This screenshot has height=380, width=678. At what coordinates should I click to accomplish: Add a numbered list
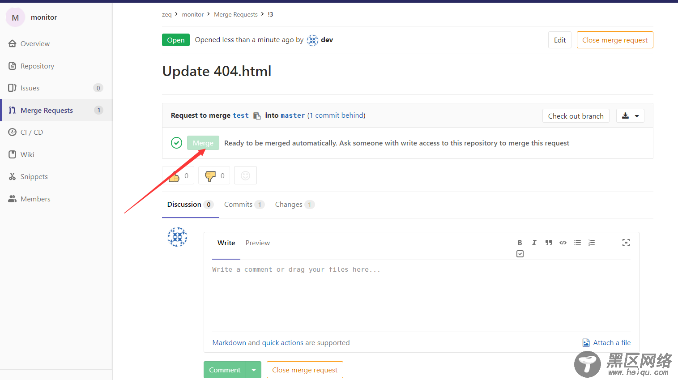coord(592,243)
